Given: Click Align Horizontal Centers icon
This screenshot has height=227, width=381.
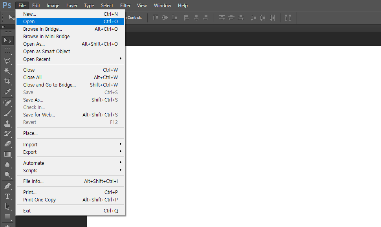Looking at the screenshot, I should click(196, 18).
